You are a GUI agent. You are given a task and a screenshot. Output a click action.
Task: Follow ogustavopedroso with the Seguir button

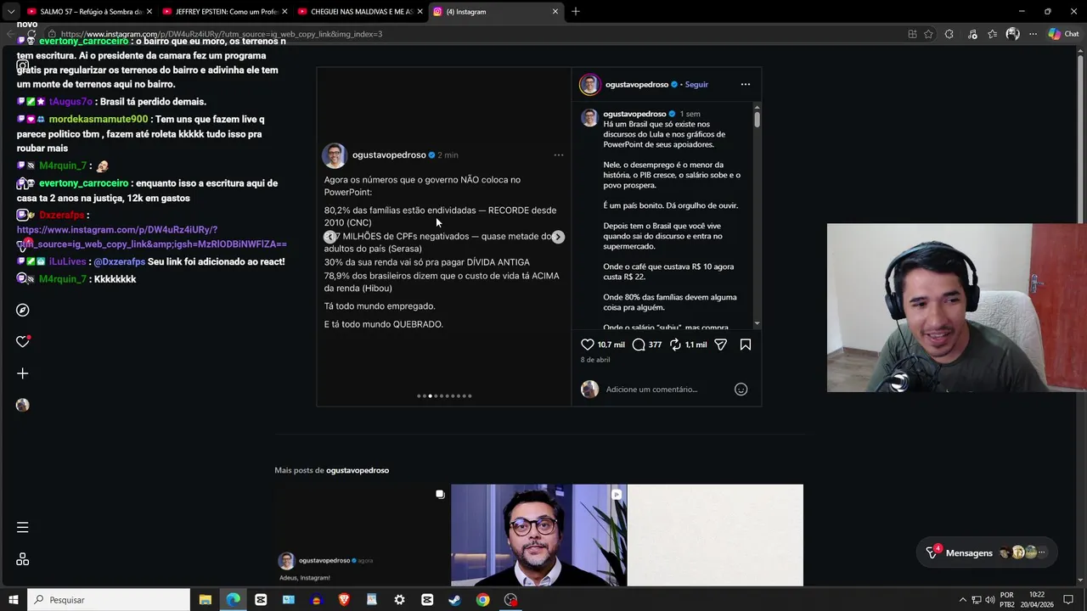[x=696, y=84]
